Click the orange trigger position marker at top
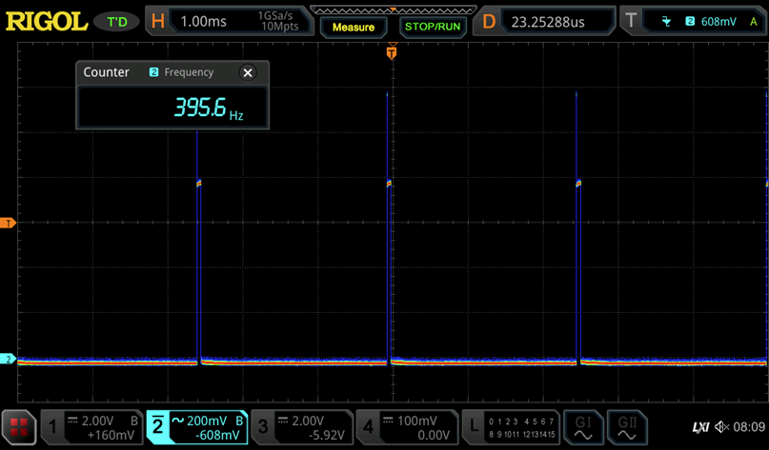 [x=391, y=54]
